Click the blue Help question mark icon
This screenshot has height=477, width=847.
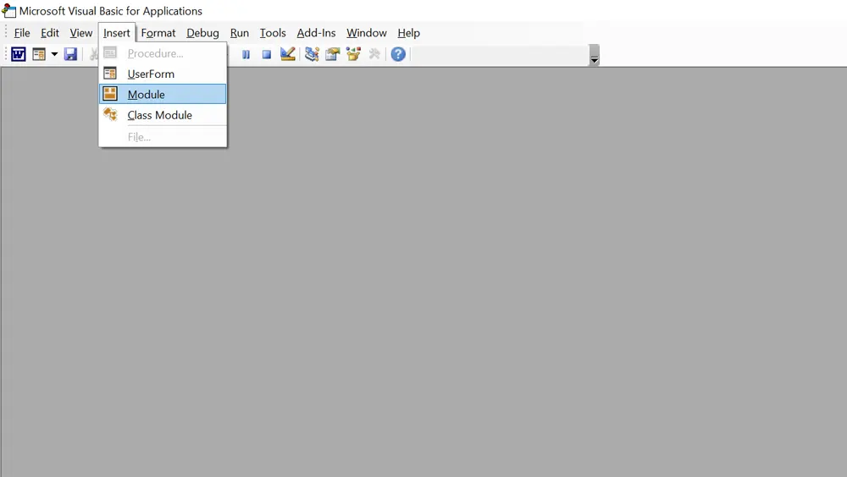[398, 54]
